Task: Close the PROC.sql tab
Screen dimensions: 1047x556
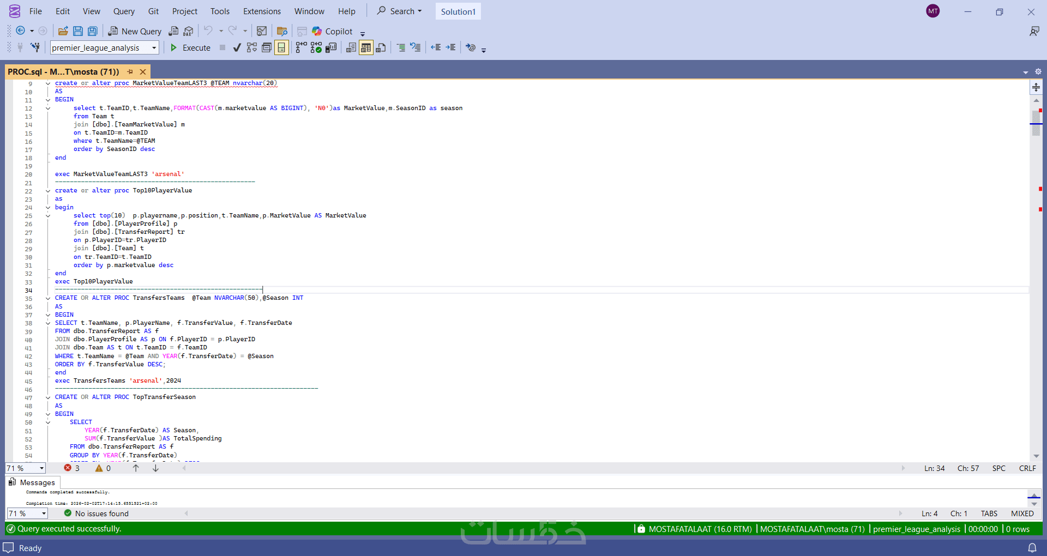Action: click(143, 71)
